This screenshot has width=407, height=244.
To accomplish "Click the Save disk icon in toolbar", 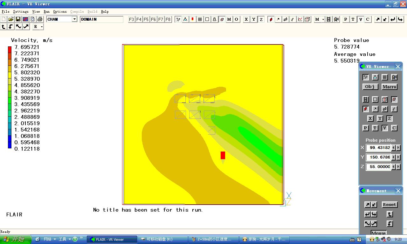I will coord(18,19).
